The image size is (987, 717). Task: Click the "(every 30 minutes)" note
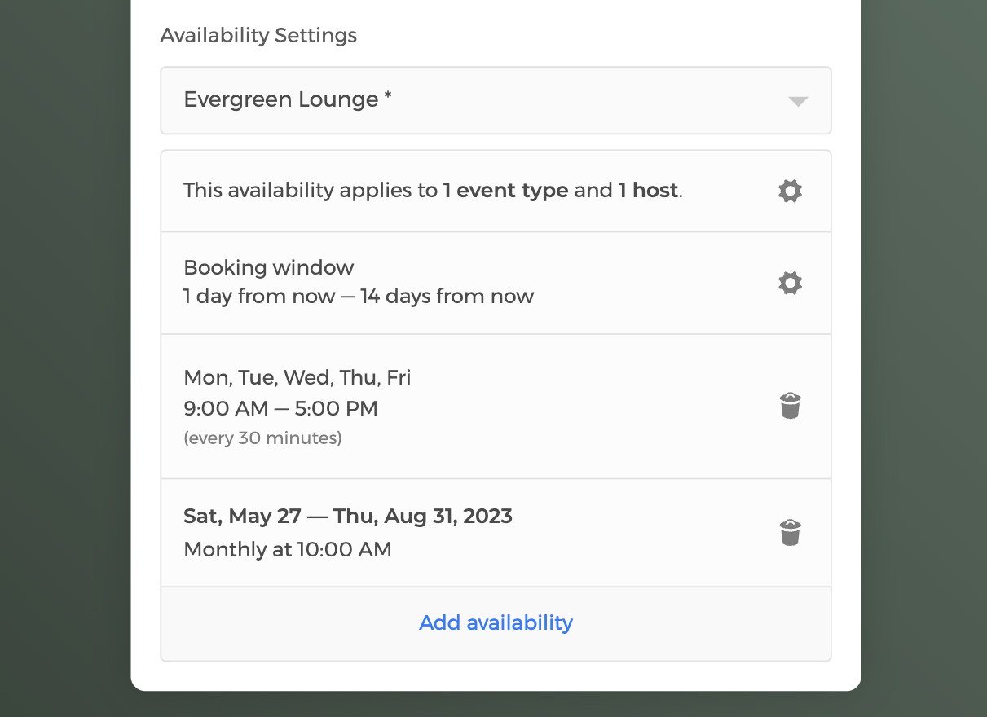point(262,438)
